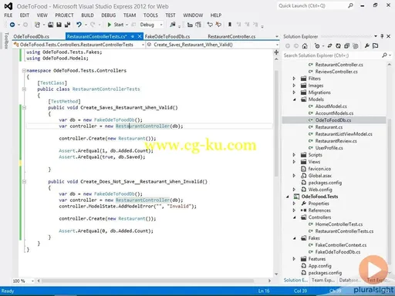Open the DEBUG menu
395x296 pixels.
tap(108, 15)
